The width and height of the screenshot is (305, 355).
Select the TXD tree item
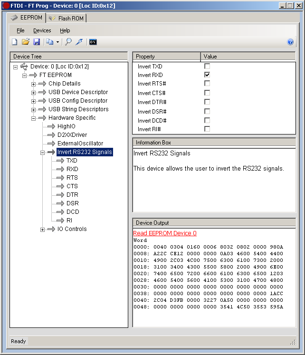coord(72,161)
